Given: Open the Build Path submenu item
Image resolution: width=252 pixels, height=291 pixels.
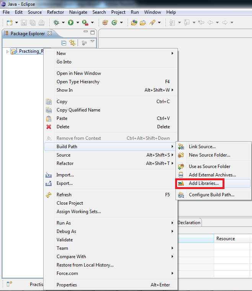Looking at the screenshot, I should point(110,147).
